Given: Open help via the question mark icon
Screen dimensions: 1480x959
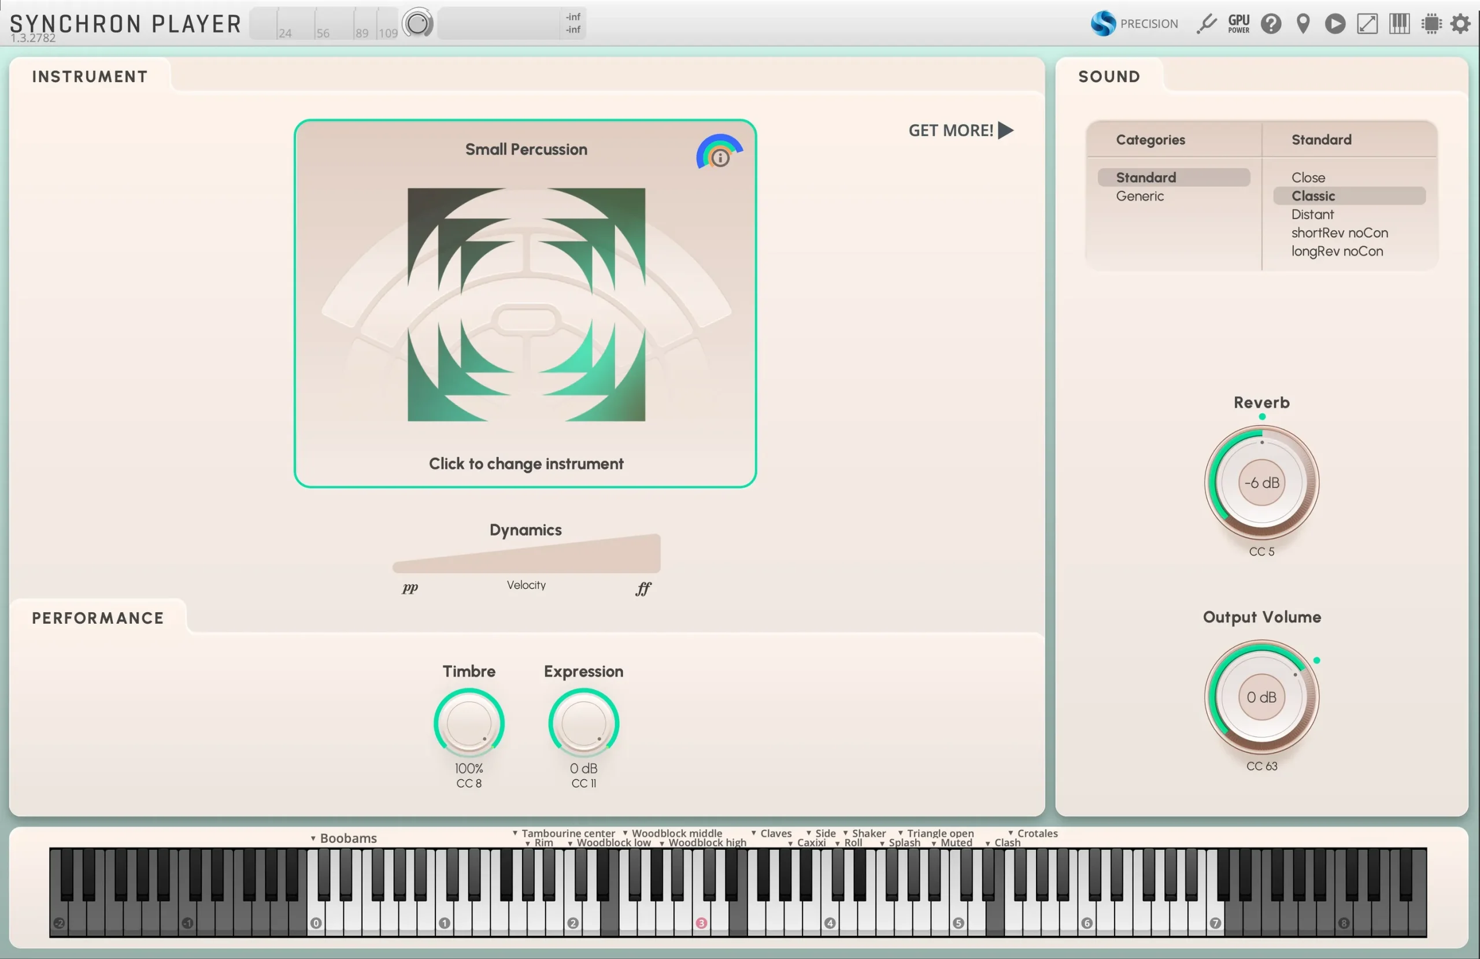Looking at the screenshot, I should pyautogui.click(x=1271, y=24).
